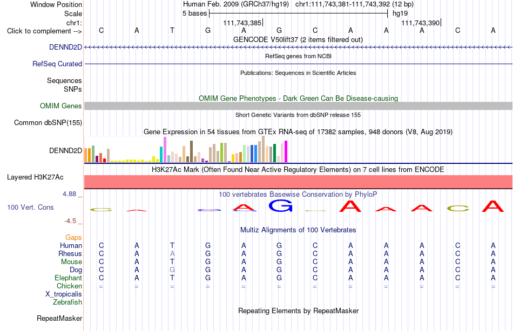Click the Human Feb. 2009 (GRCh37/hg19) text
This screenshot has width=513, height=331.
pyautogui.click(x=236, y=4)
